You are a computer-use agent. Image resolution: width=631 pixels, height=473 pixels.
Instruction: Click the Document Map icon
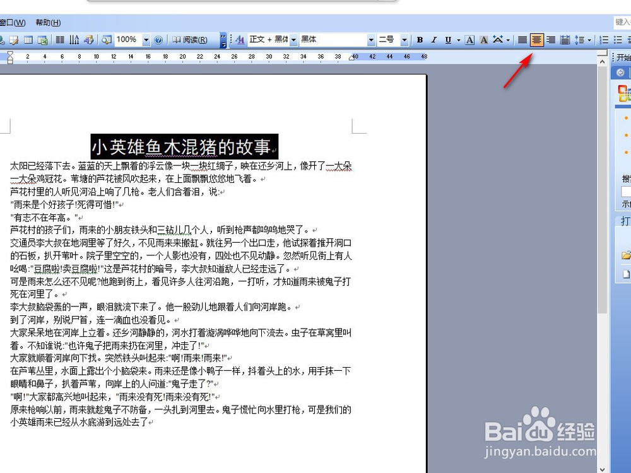point(107,40)
